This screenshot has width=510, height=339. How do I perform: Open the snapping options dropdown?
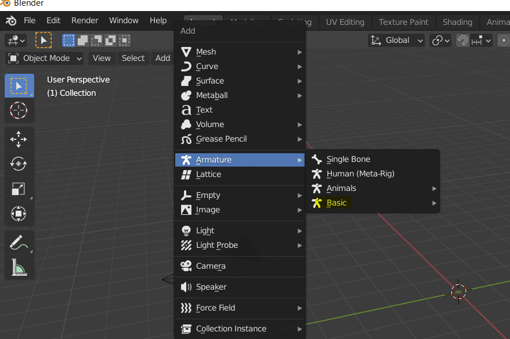[481, 41]
